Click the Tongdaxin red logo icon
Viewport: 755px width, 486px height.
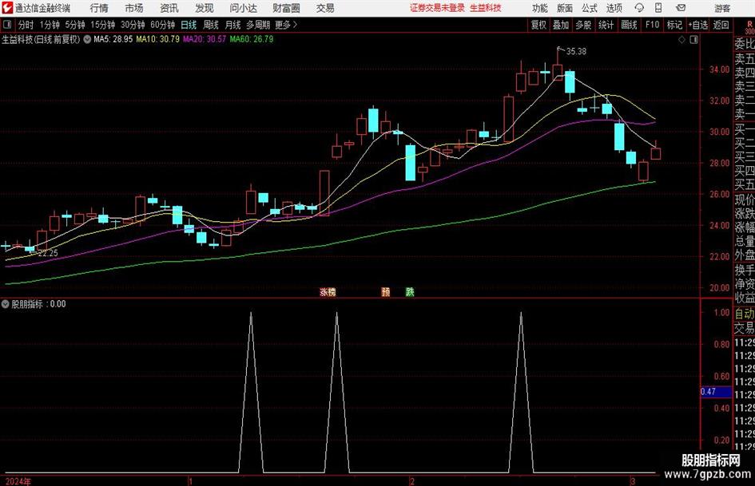[x=7, y=8]
